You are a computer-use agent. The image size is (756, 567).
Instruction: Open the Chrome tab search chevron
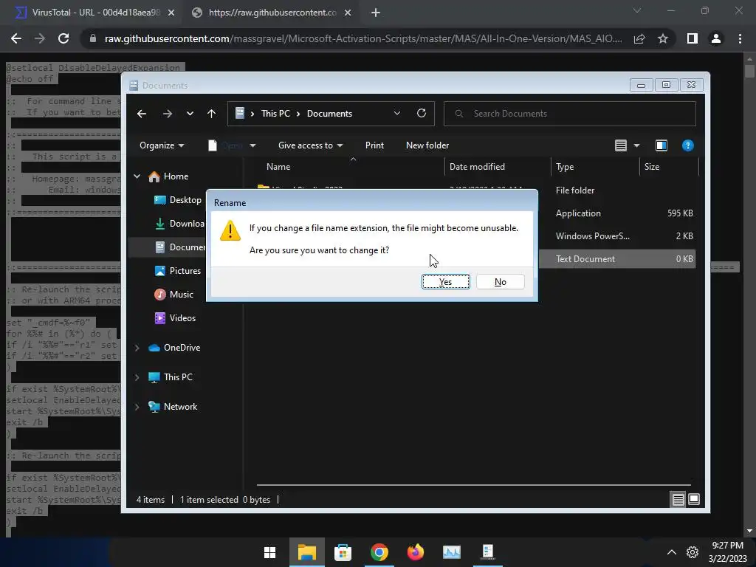point(637,10)
